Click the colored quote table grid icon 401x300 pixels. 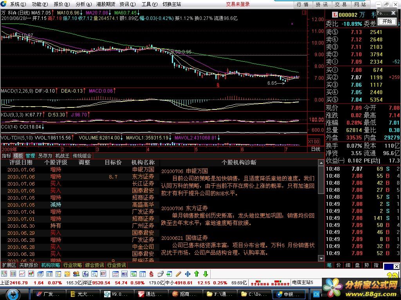13,274
